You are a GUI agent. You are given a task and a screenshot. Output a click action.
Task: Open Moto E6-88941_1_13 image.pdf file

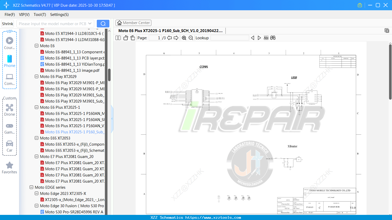pyautogui.click(x=70, y=71)
